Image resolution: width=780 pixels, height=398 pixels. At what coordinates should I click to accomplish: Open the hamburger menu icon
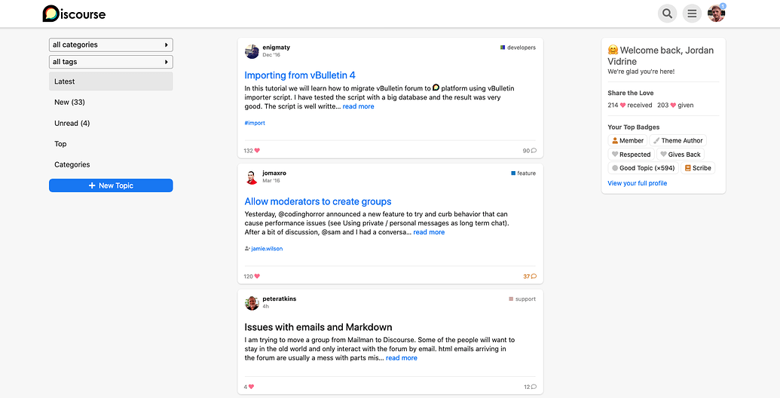692,14
